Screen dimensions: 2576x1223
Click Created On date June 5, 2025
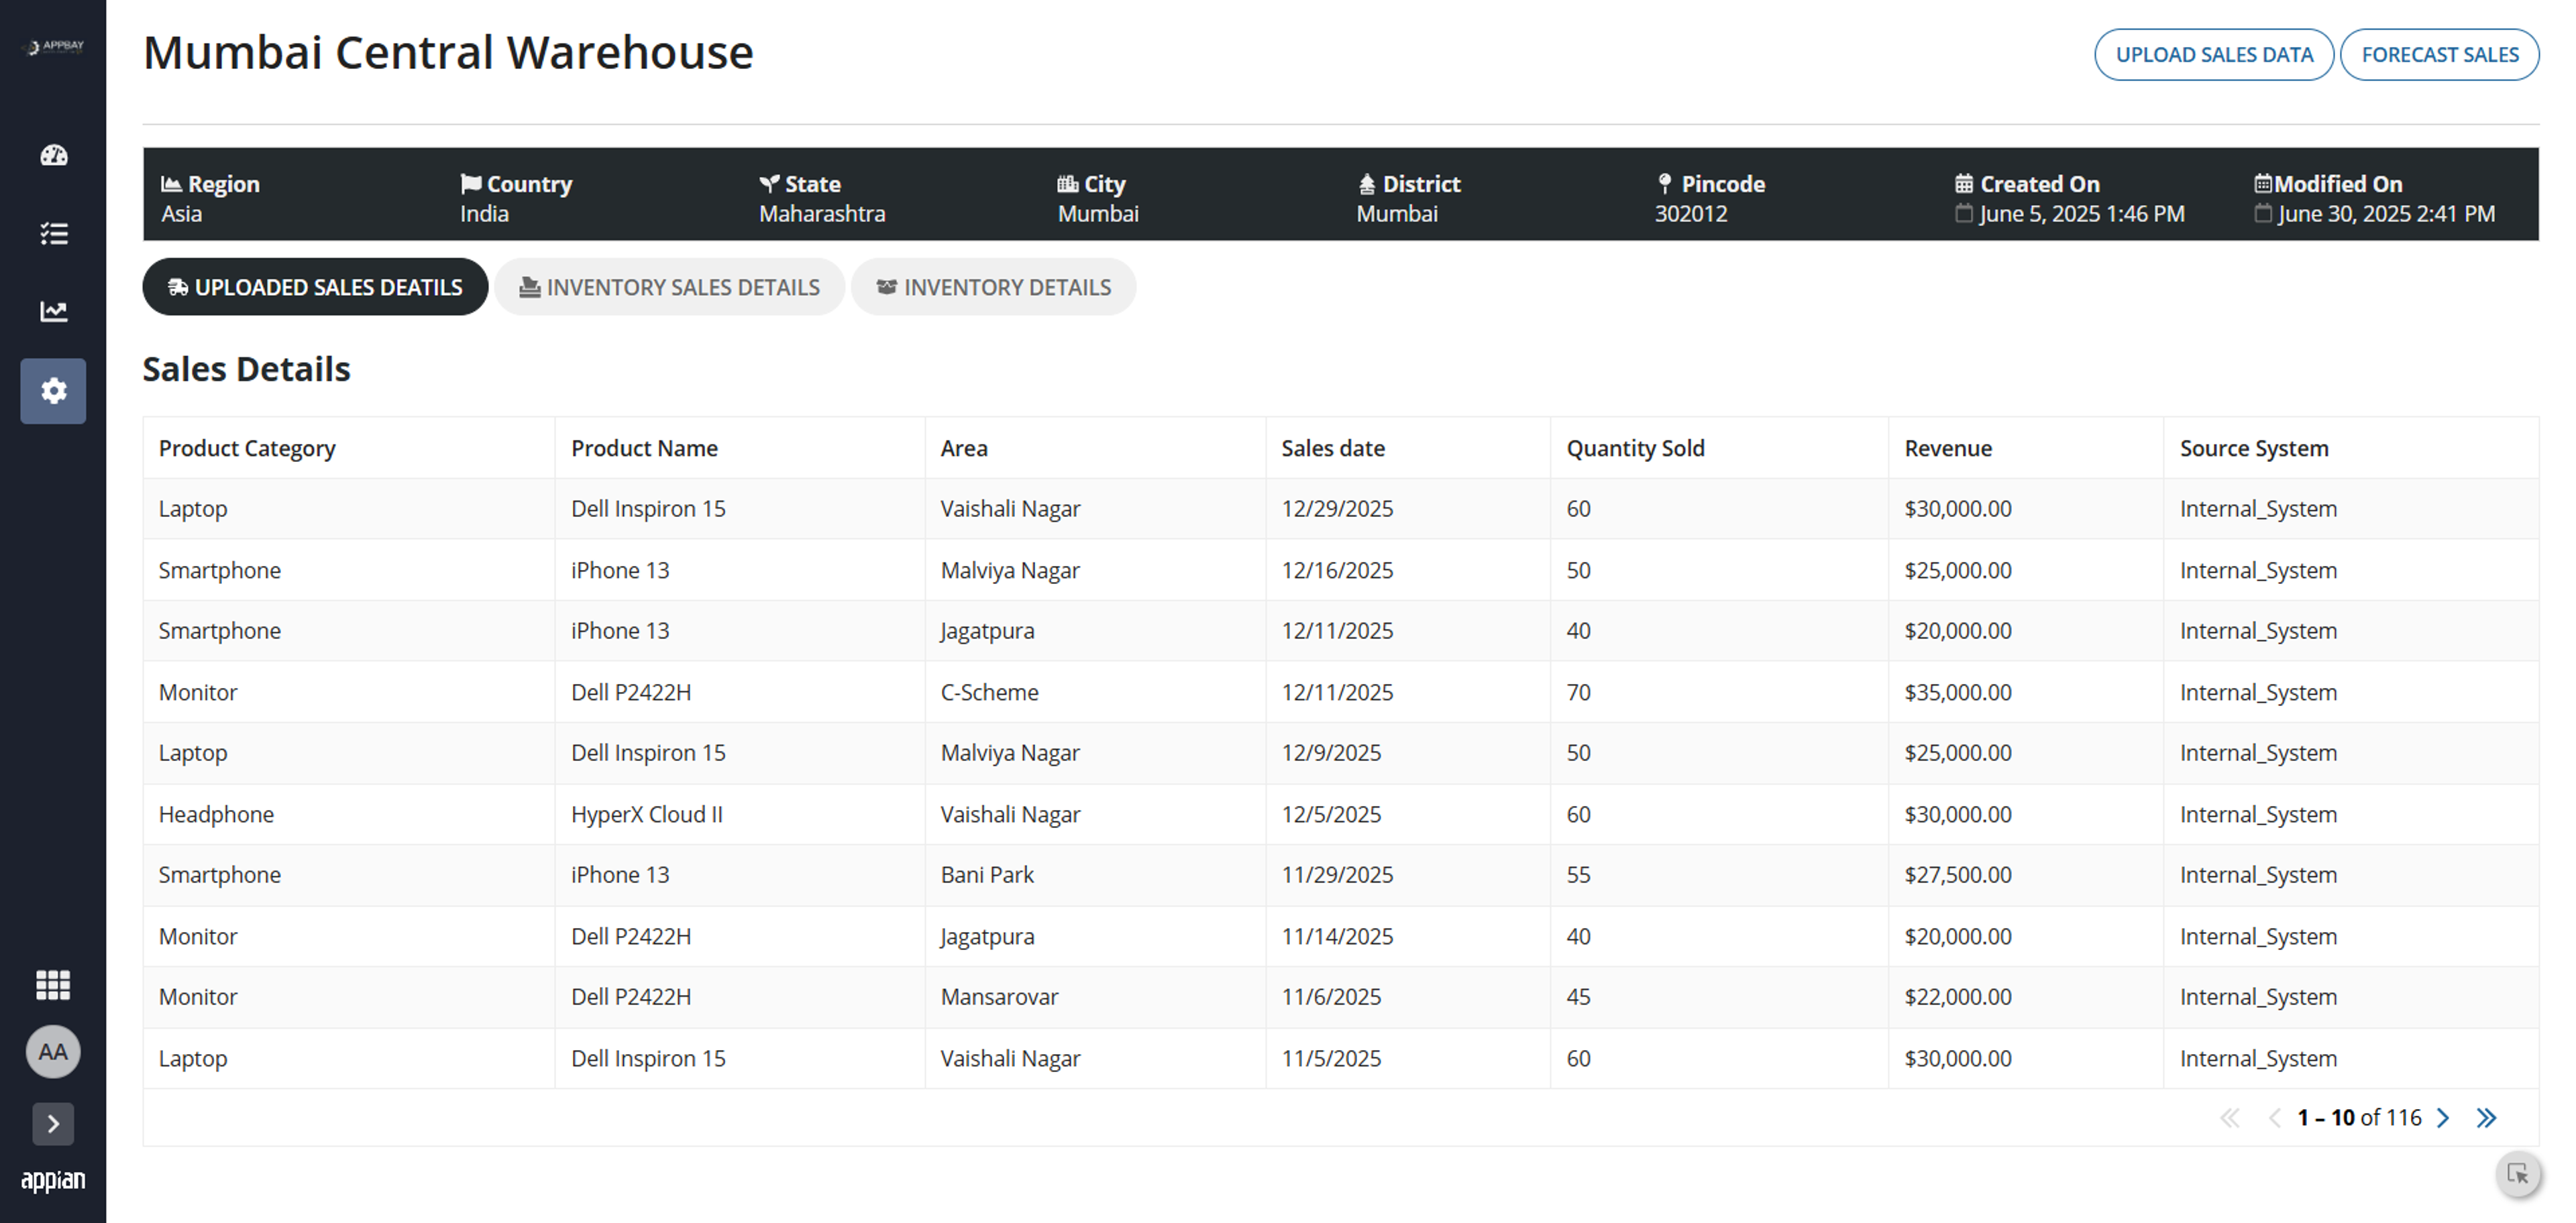click(x=2082, y=214)
